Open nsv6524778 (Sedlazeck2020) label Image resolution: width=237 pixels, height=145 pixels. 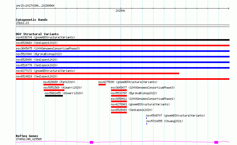coord(37,65)
